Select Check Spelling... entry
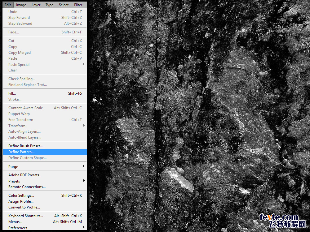Image resolution: width=310 pixels, height=232 pixels. tap(45, 79)
